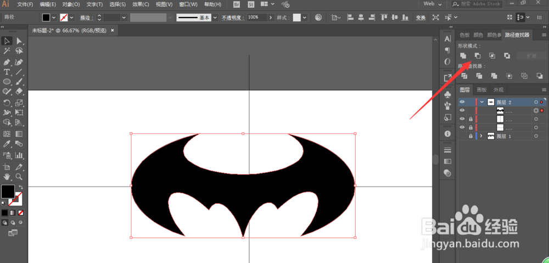This screenshot has width=549, height=263.
Task: Click vertical align top icon
Action: click(x=384, y=18)
